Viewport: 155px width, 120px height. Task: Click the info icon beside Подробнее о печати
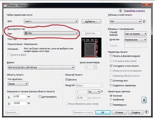click(120, 11)
